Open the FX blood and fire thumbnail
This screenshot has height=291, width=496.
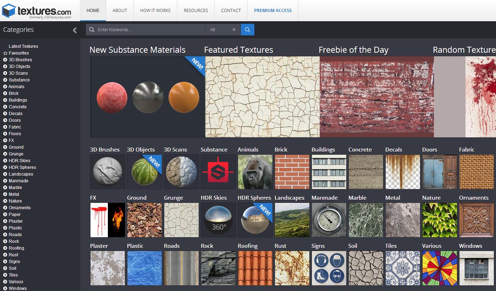pyautogui.click(x=108, y=220)
